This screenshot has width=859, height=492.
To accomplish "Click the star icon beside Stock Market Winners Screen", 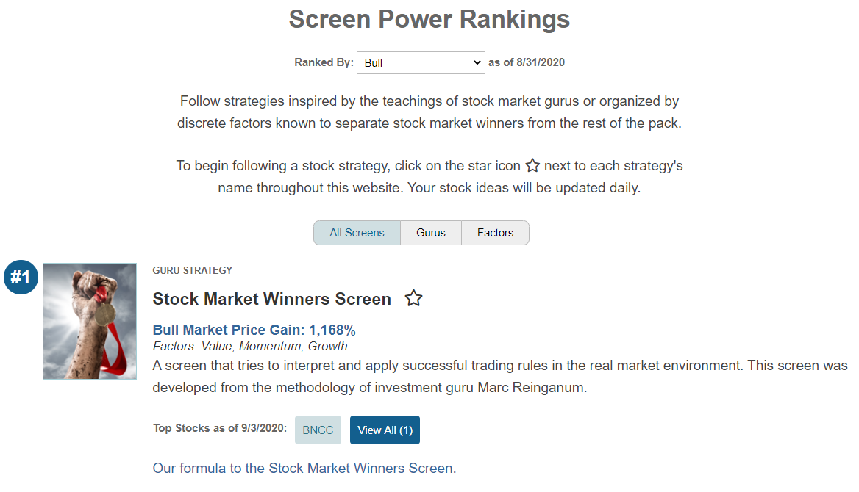I will click(413, 298).
